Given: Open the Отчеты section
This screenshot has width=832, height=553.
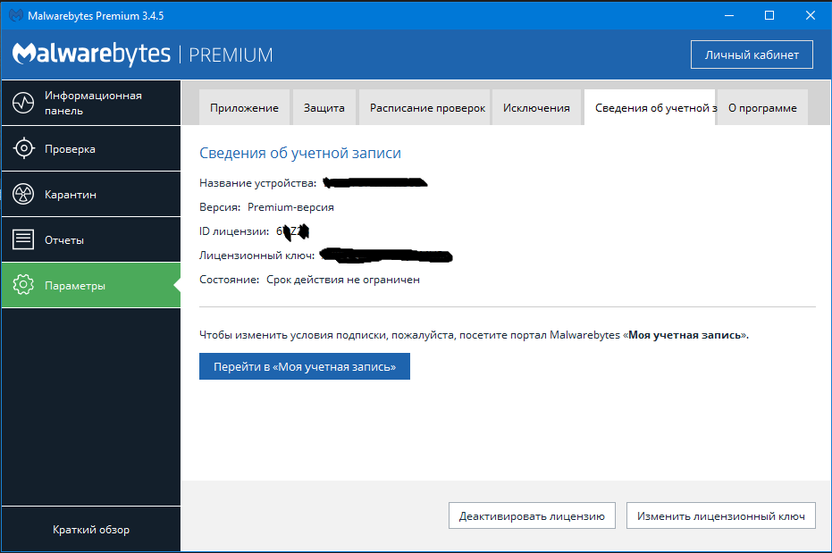Looking at the screenshot, I should [91, 239].
